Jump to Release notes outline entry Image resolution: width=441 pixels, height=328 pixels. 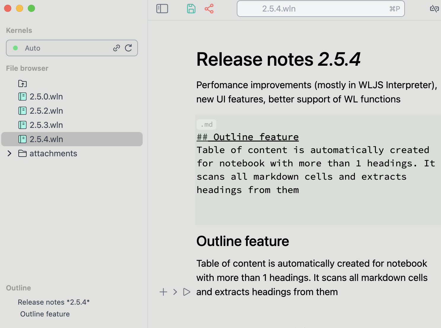pos(54,302)
